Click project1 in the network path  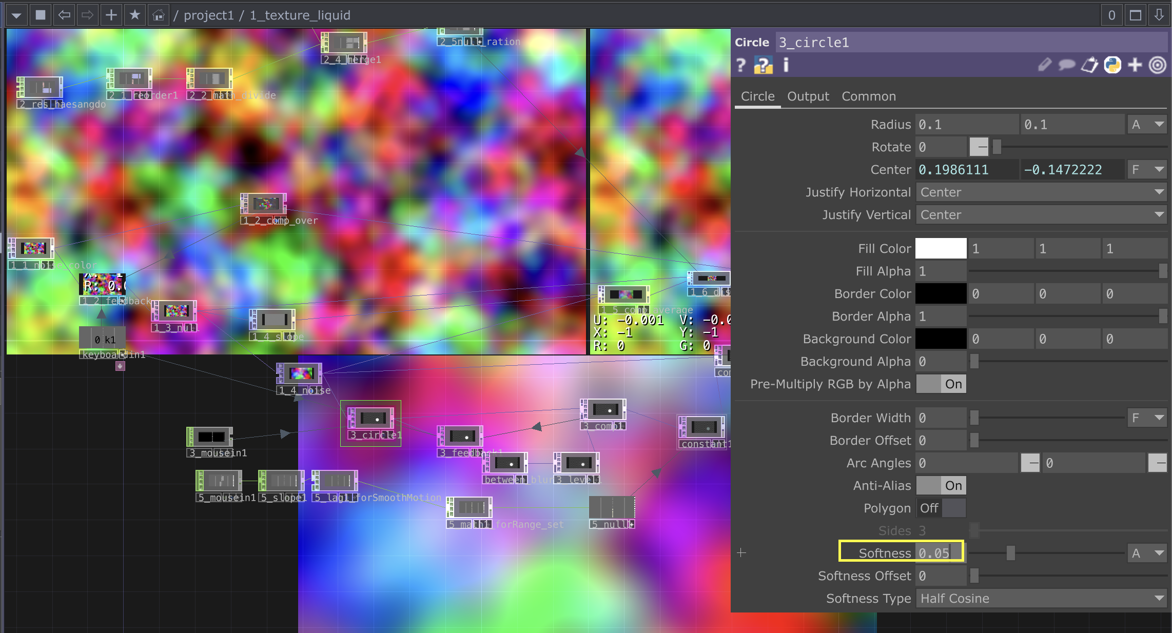(x=208, y=15)
